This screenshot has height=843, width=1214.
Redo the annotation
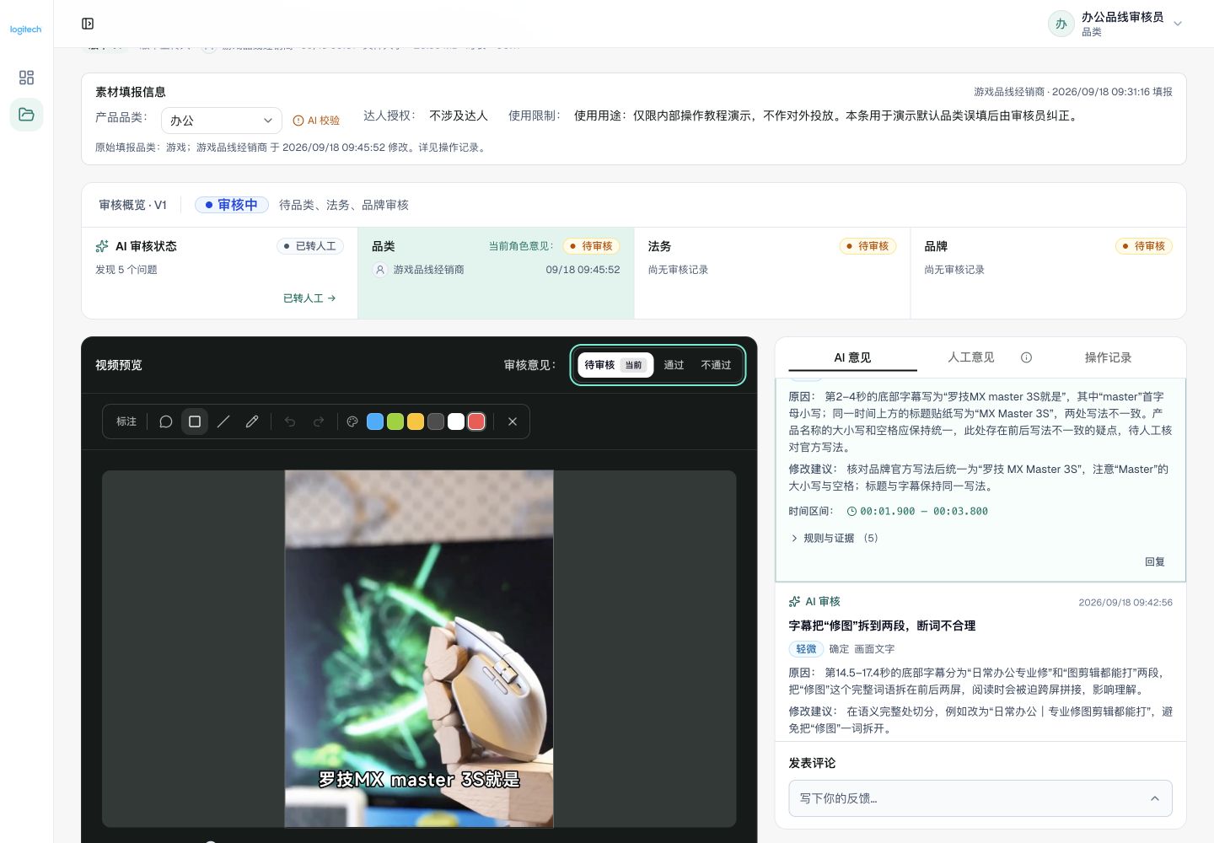tap(319, 421)
